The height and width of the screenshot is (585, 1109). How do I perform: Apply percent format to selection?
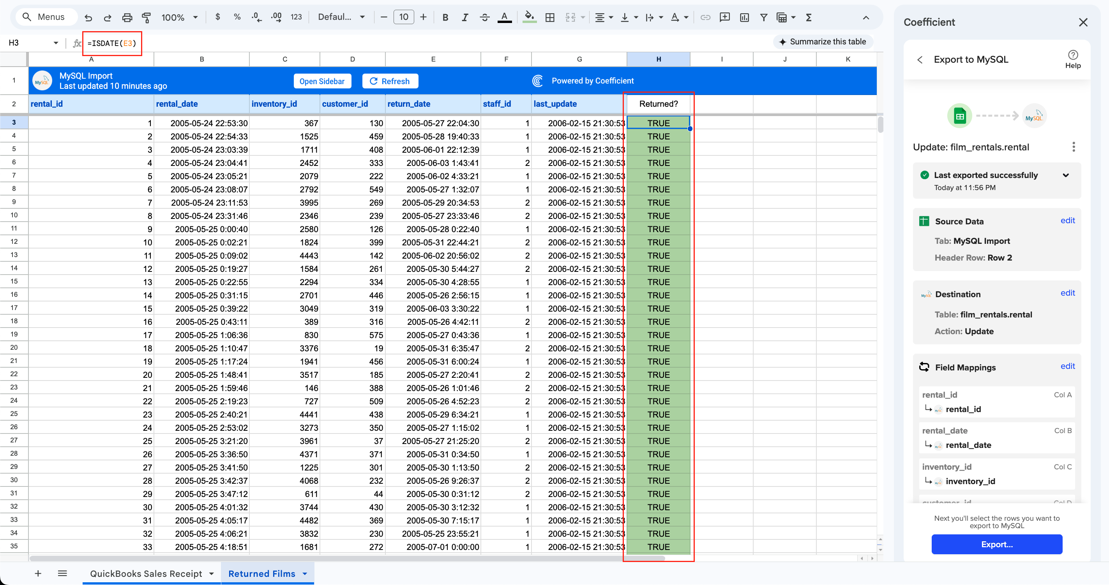coord(237,17)
